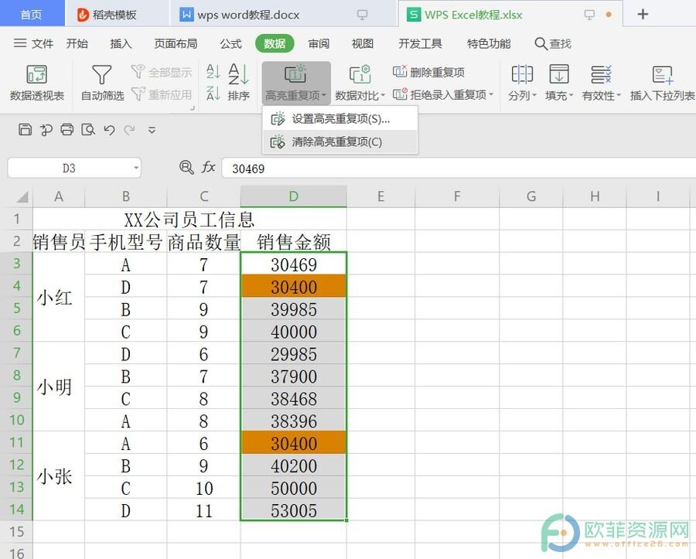This screenshot has height=559, width=696.
Task: Expand the 分列 dropdown arrow
Action: (x=534, y=95)
